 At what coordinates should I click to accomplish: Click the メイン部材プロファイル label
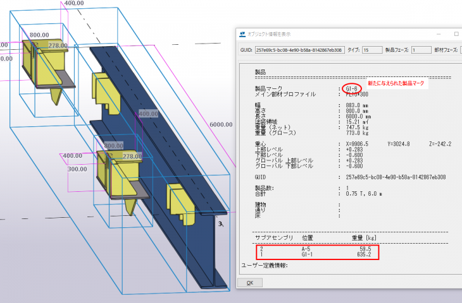pos(285,94)
